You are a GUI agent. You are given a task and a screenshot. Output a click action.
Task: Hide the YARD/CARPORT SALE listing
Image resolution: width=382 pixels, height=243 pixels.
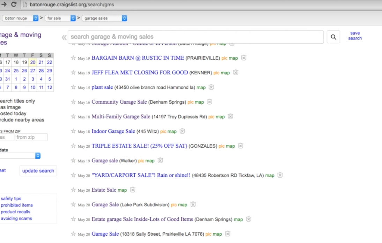click(280, 175)
